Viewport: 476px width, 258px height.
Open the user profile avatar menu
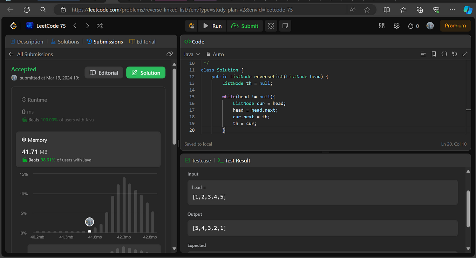430,26
